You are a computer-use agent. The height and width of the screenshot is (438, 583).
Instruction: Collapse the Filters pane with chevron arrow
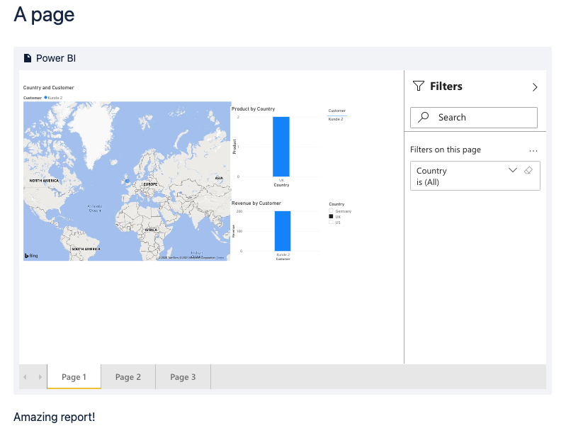pyautogui.click(x=535, y=87)
